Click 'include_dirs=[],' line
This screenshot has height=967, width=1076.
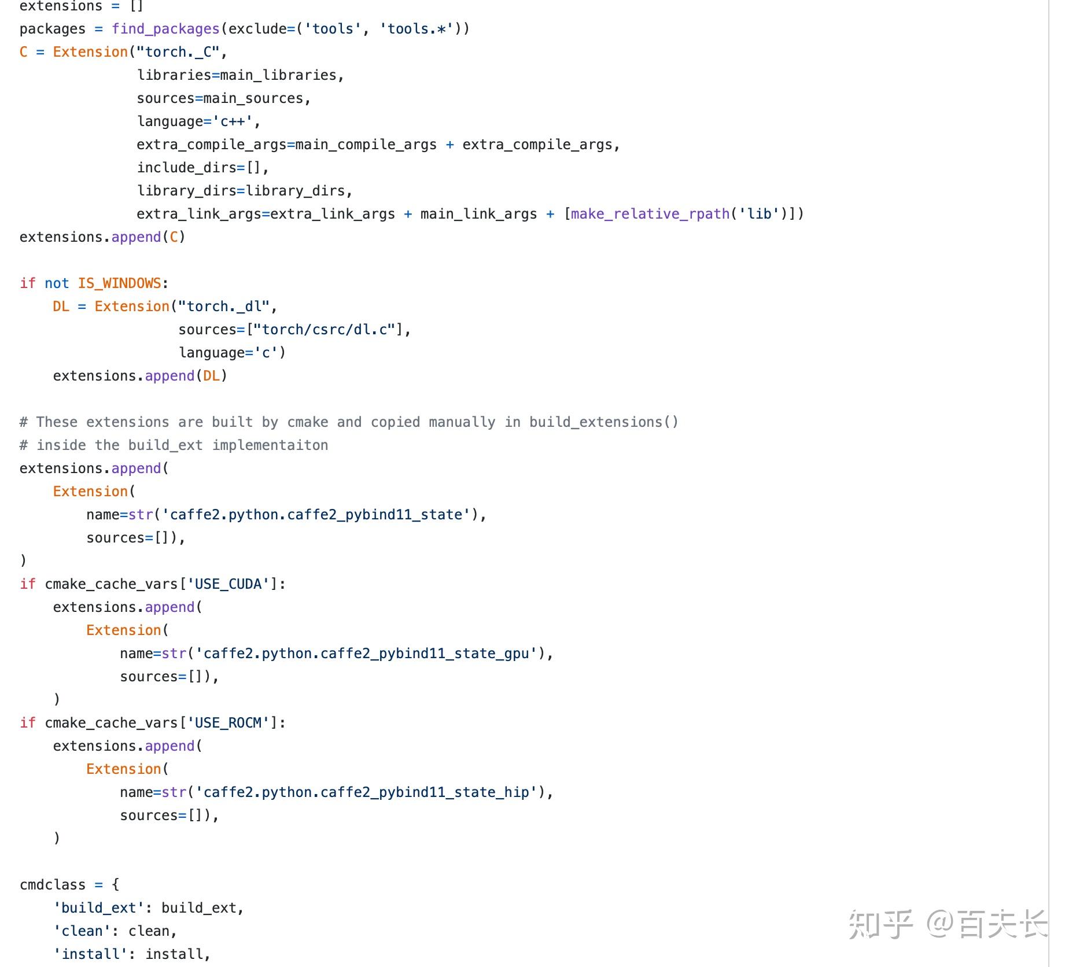click(x=203, y=168)
